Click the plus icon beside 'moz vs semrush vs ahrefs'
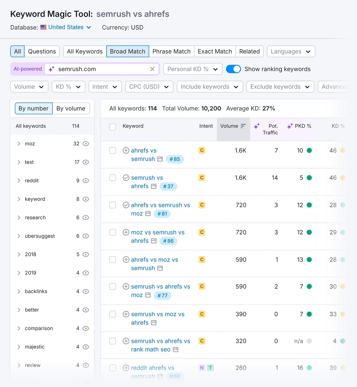This screenshot has height=387, width=357. pos(126,232)
